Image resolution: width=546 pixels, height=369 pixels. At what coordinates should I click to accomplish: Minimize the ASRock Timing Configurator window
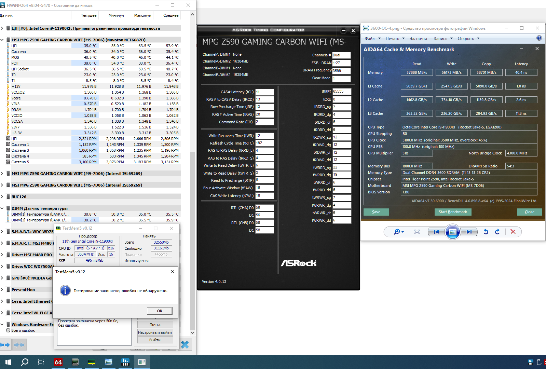(x=344, y=31)
